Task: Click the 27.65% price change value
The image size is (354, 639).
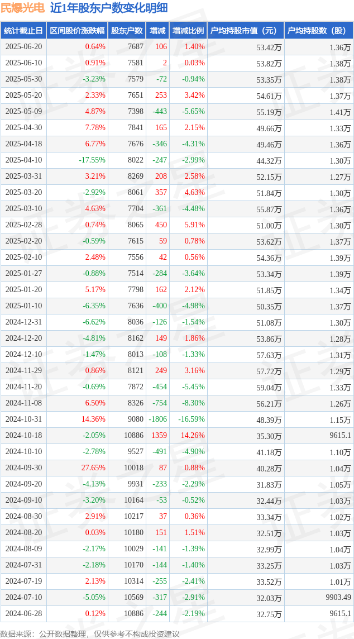Action: (93, 468)
